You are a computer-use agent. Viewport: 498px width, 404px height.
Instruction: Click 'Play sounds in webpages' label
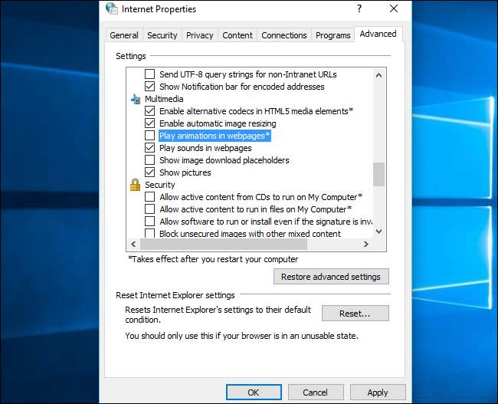[205, 148]
